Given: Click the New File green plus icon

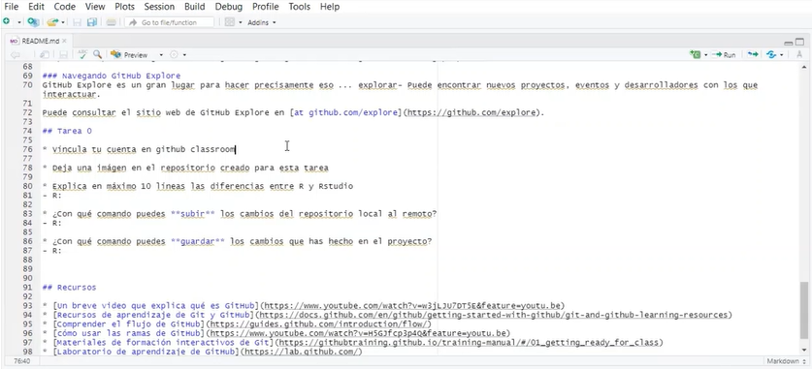Looking at the screenshot, I should [7, 22].
